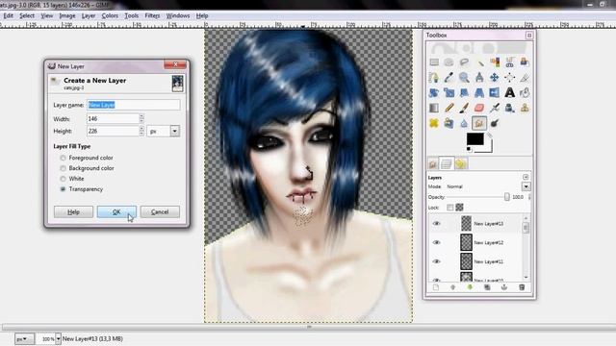The width and height of the screenshot is (616, 346).
Task: Select the Rectangle Select tool
Action: tap(434, 62)
